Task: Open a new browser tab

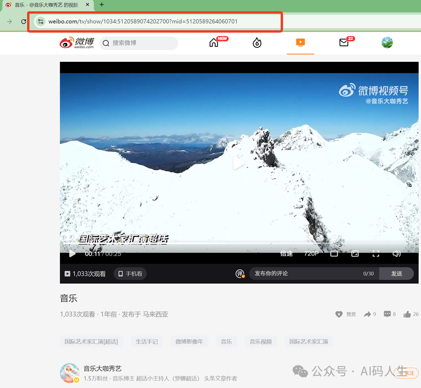Action: point(102,5)
